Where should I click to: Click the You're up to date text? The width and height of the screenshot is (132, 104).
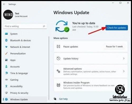(x=84, y=23)
